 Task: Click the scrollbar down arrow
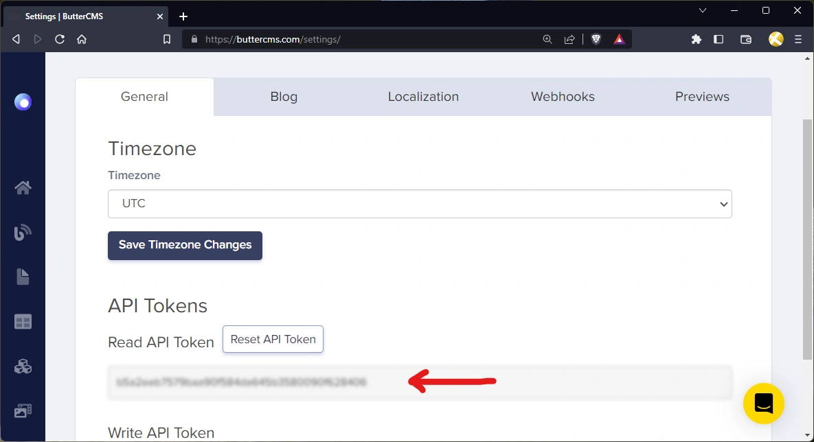[x=807, y=435]
